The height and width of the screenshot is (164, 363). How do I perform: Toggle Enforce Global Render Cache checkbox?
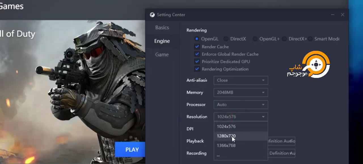[197, 54]
